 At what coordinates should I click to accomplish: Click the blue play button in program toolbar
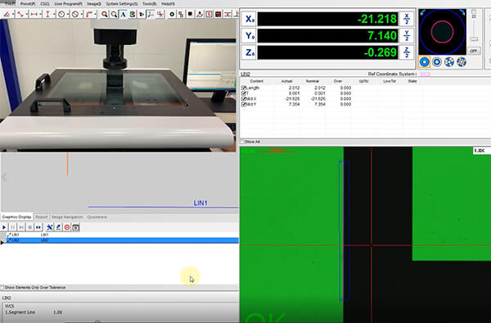click(4, 227)
